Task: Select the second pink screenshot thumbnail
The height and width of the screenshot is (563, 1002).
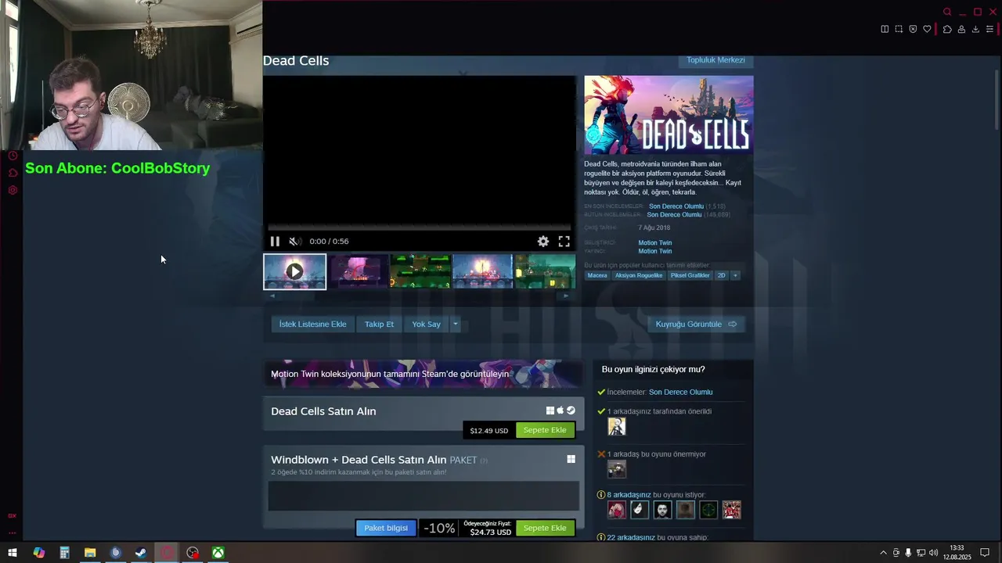Action: [358, 271]
